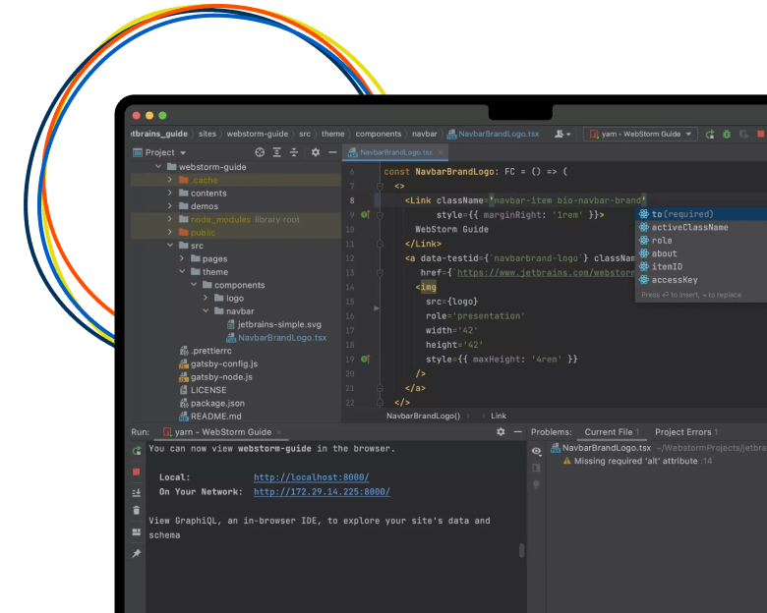Choose accessKey completion suggestion
The image size is (767, 613).
(701, 280)
